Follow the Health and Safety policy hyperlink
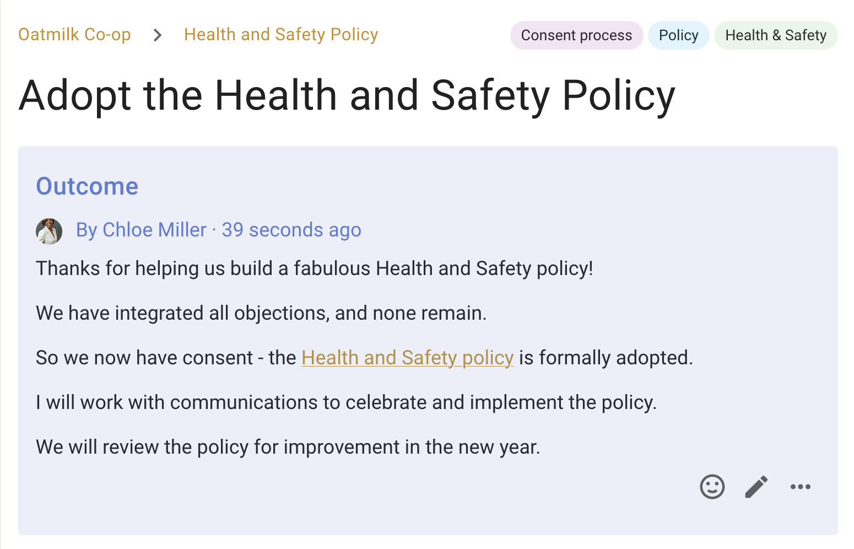This screenshot has width=854, height=549. coord(408,358)
